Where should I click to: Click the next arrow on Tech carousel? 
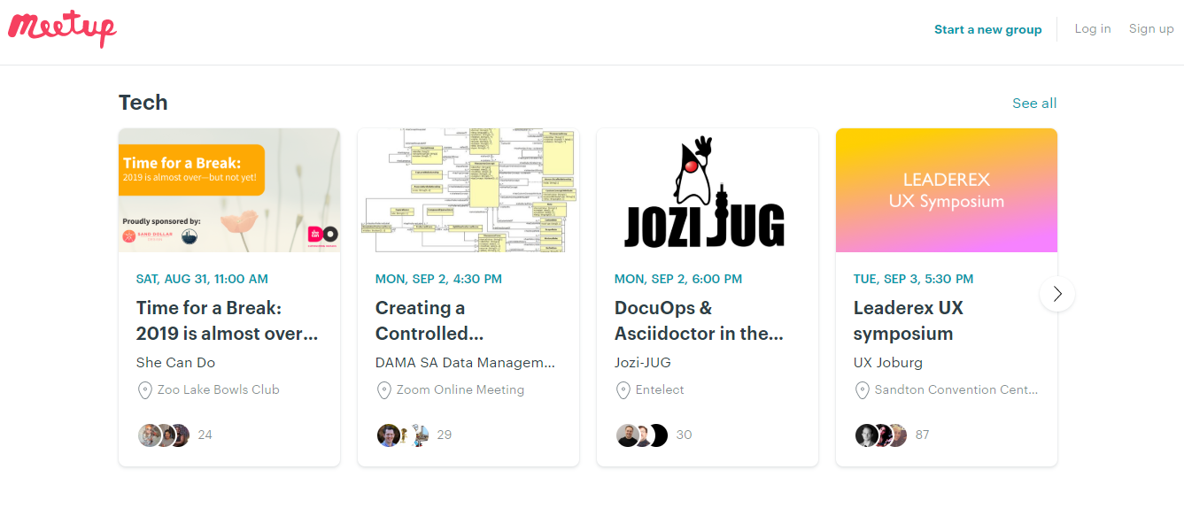tap(1057, 294)
